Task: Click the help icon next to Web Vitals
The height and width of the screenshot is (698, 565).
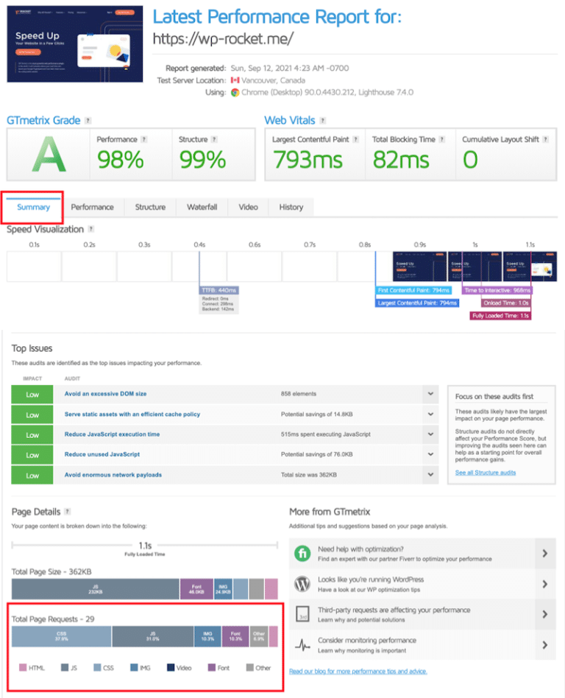Action: (323, 121)
